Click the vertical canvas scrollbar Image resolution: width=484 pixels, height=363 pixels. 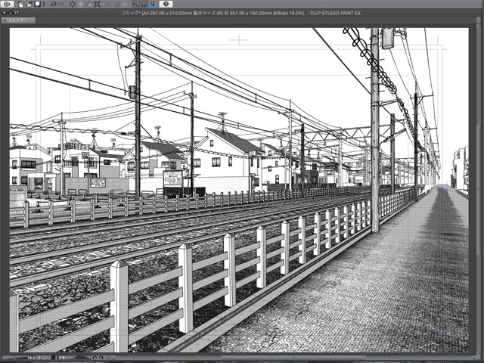point(477,190)
